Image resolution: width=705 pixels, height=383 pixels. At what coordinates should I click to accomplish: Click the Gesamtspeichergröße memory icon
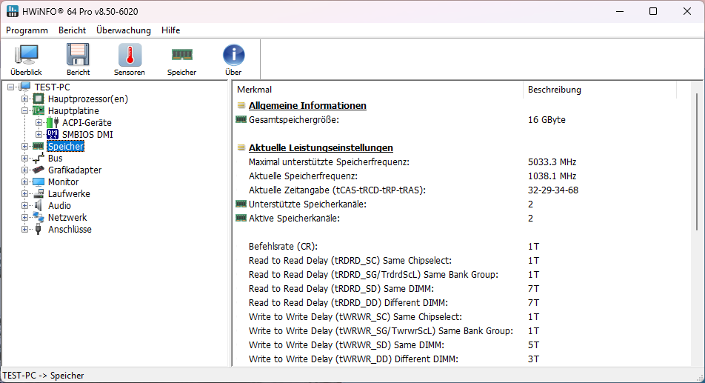coord(241,119)
